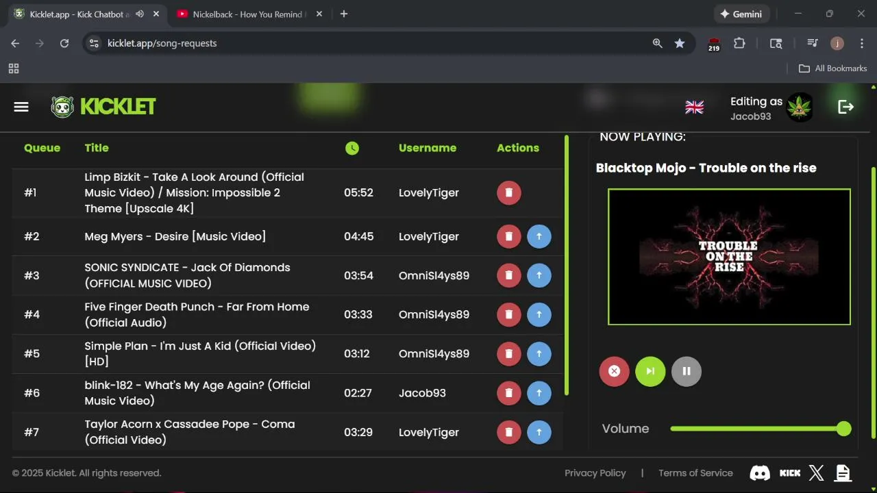The width and height of the screenshot is (877, 493).
Task: Delete Simple Plan song from queue
Action: pos(508,353)
